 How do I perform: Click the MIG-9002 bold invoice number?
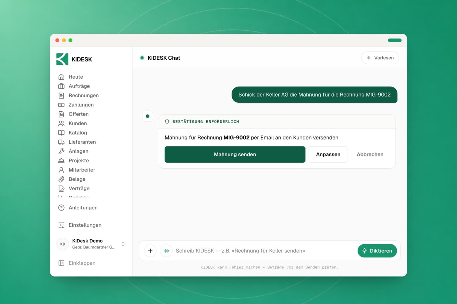[x=237, y=138]
